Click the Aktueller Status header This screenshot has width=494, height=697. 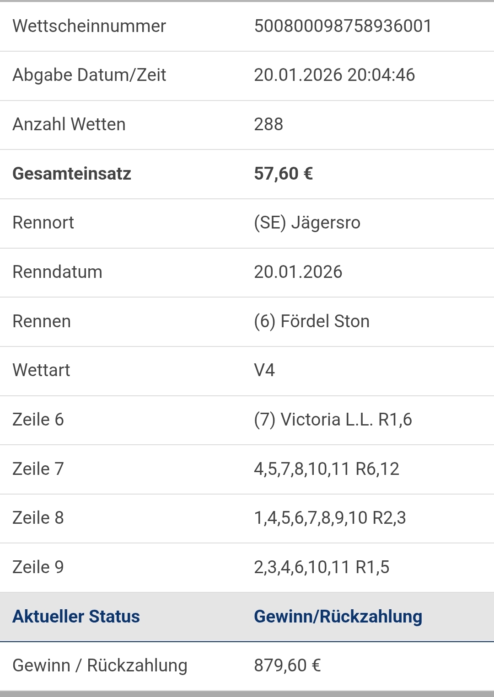coord(76,617)
